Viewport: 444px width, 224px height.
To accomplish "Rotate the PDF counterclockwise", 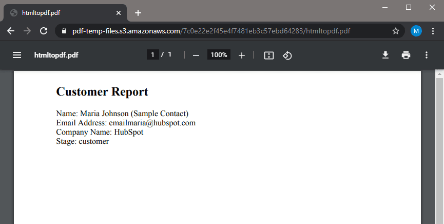I will 287,55.
